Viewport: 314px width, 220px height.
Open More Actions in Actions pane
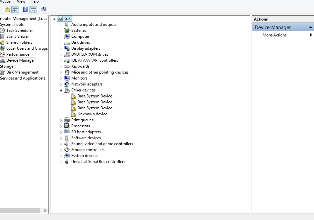point(274,35)
